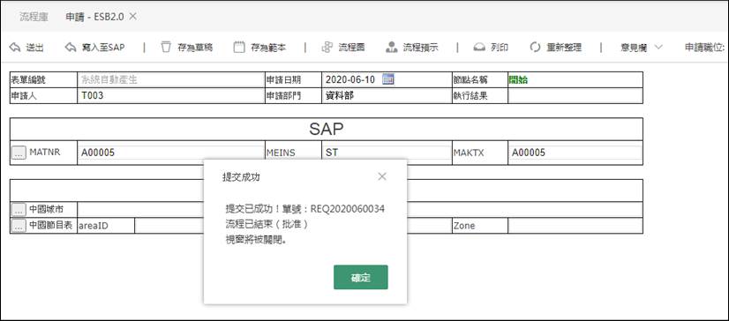This screenshot has height=321, width=729.
Task: Click the areaID label cell
Action: [106, 226]
